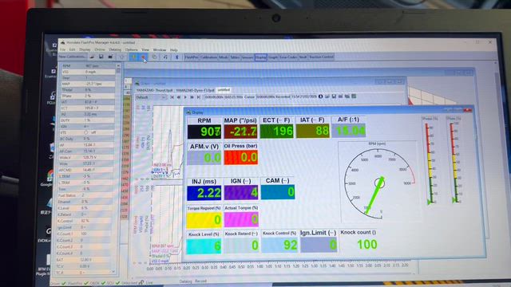Click the Bluetooth icon in main toolbar
The width and height of the screenshot is (511, 287).
click(177, 57)
